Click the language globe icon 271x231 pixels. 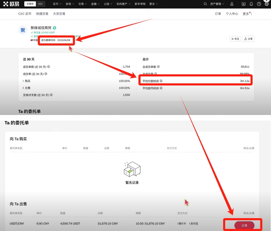tap(267, 4)
